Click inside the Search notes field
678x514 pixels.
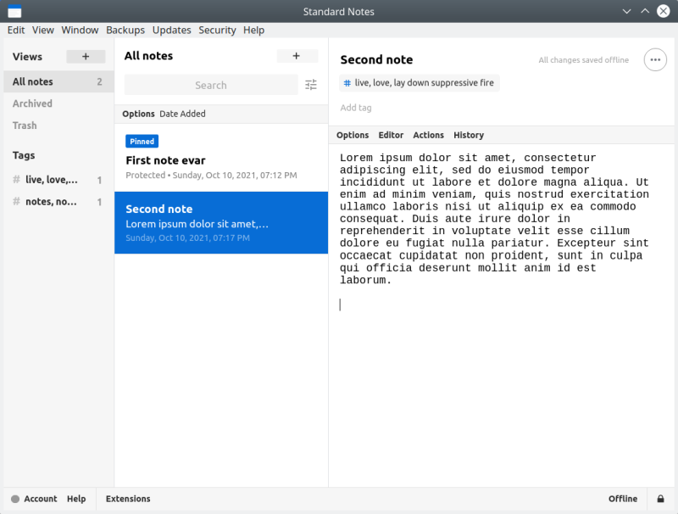[x=210, y=85]
